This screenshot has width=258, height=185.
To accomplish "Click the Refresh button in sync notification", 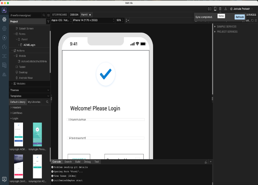I will 240,17.
